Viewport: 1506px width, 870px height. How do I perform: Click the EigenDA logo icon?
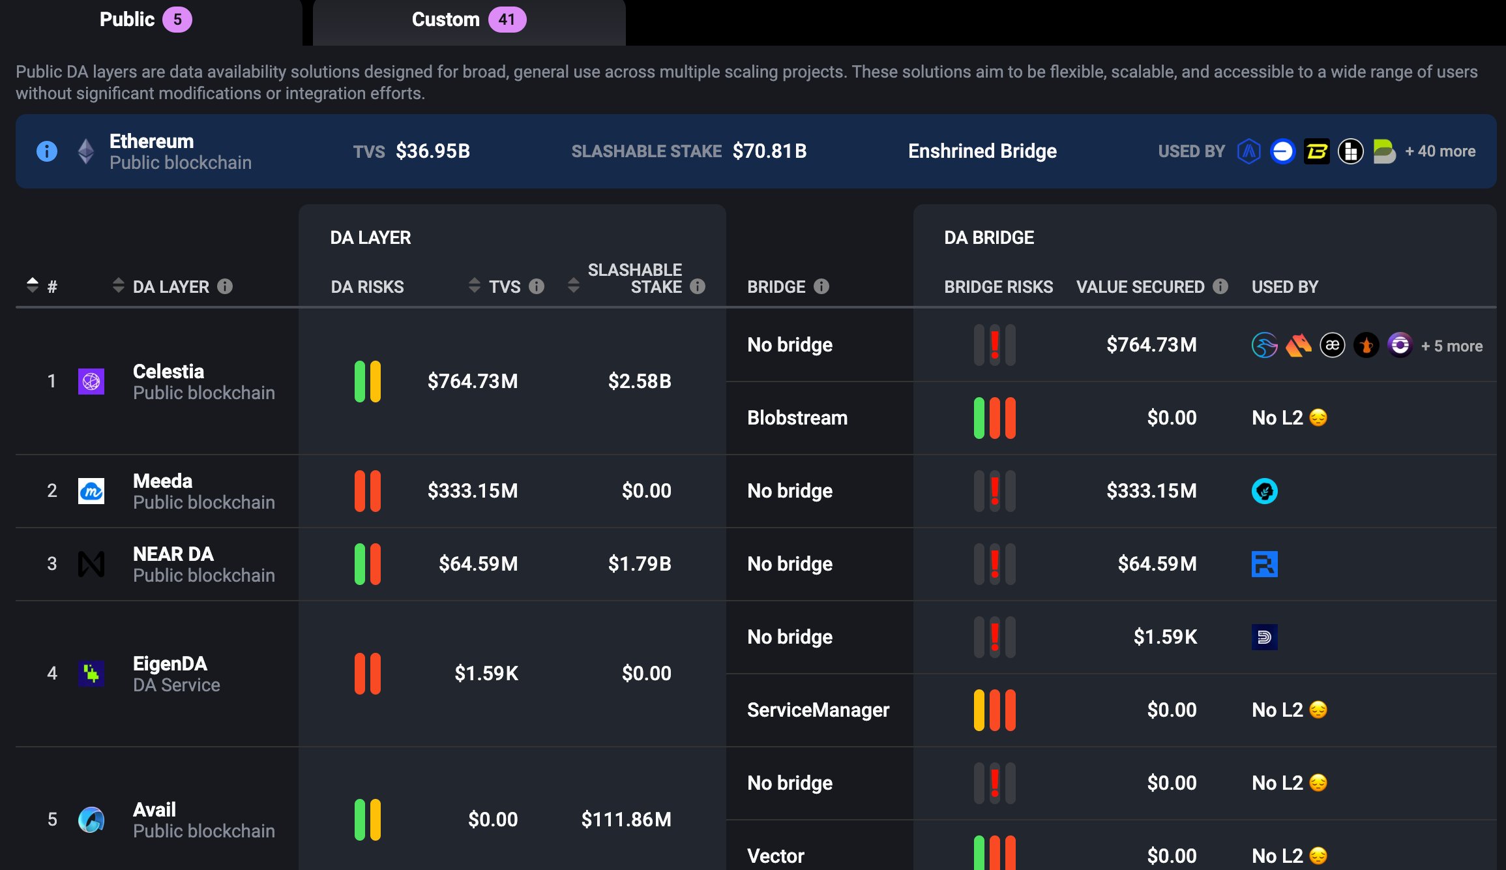tap(91, 674)
